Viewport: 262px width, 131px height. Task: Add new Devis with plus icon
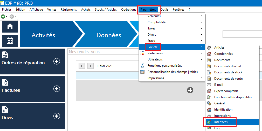coord(57,116)
